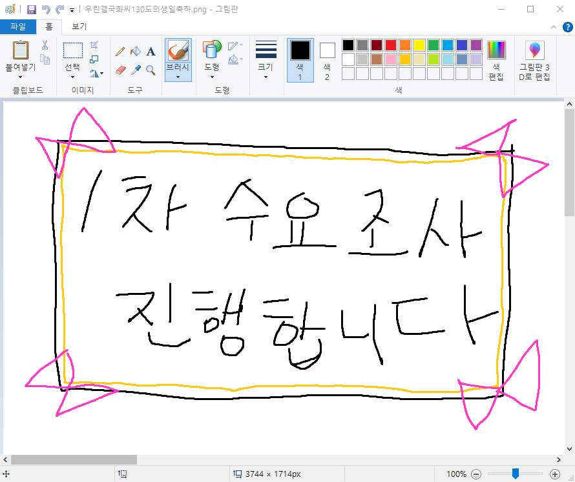Click the Save icon in title bar

(x=32, y=10)
